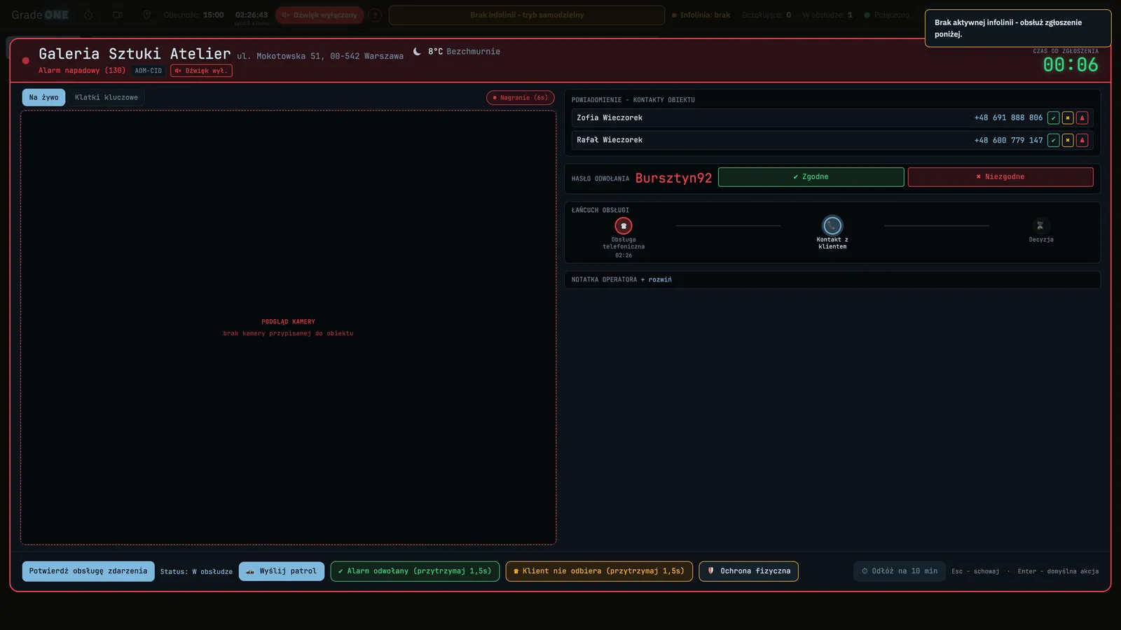Open the clock icon in the top bar

[x=88, y=15]
